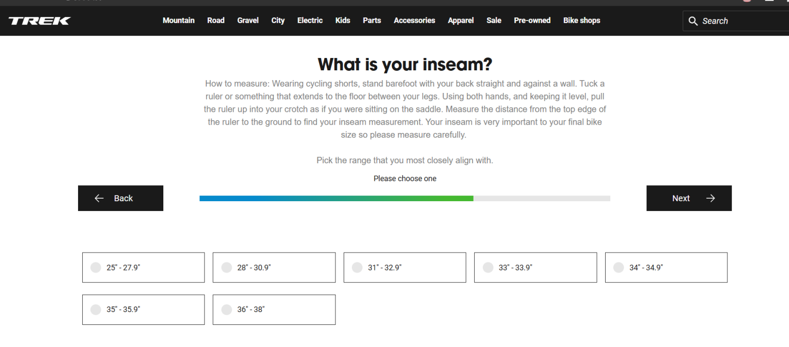Click the Trek logo
Image resolution: width=789 pixels, height=347 pixels.
(x=40, y=21)
